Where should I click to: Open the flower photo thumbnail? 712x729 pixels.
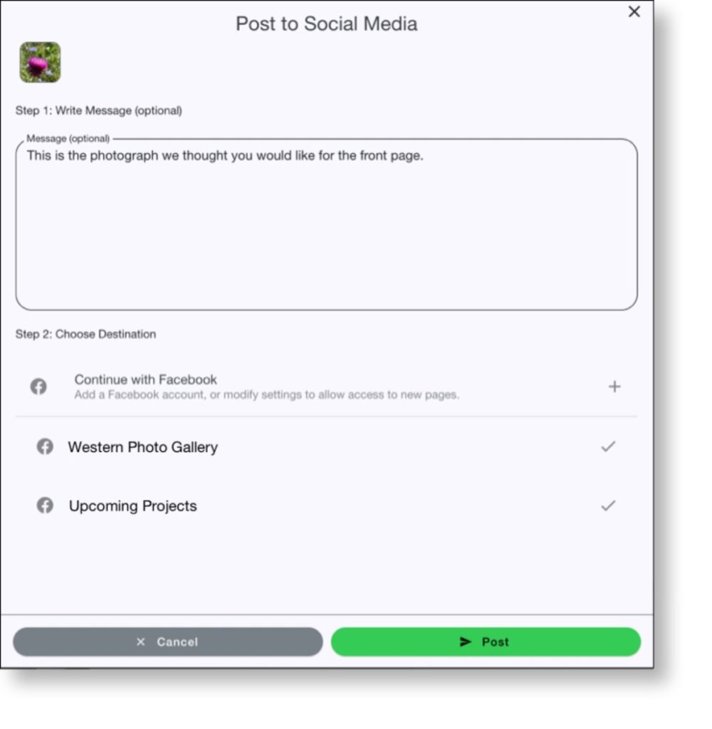40,63
